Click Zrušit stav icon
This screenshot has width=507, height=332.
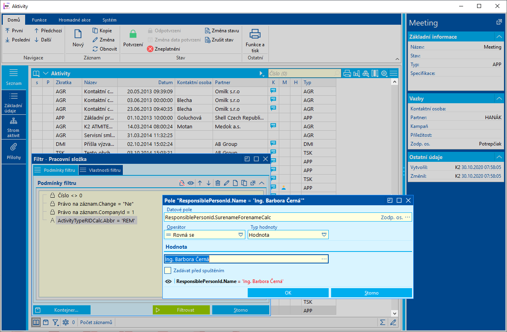(x=208, y=40)
